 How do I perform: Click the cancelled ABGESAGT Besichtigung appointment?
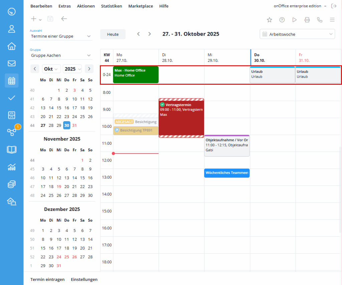[x=135, y=122]
